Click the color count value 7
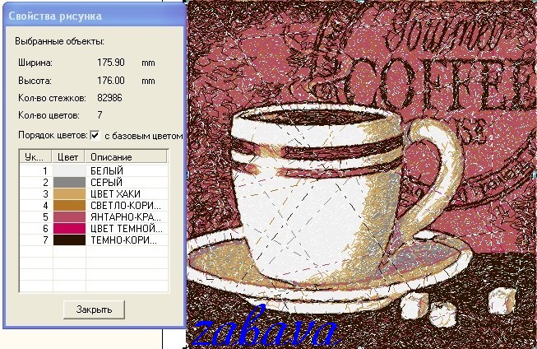Viewport: 537px width, 349px height. click(x=100, y=115)
